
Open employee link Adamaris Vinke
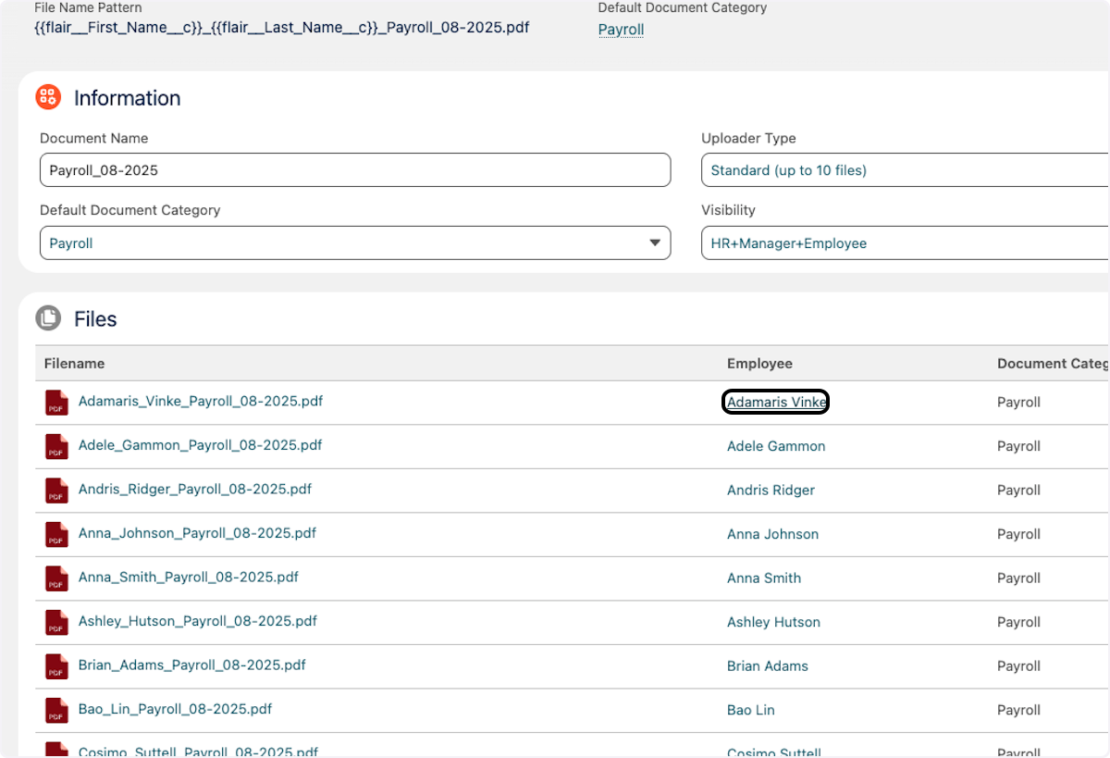774,403
